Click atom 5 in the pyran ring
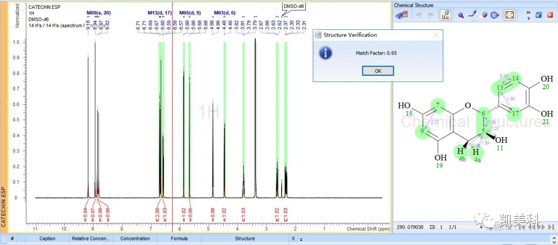 pyautogui.click(x=483, y=131)
